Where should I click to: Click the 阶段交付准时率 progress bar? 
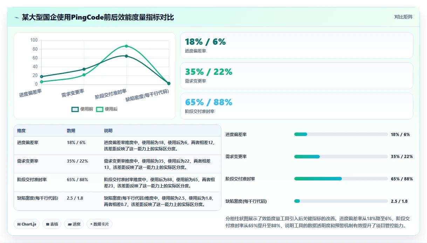tap(341, 179)
